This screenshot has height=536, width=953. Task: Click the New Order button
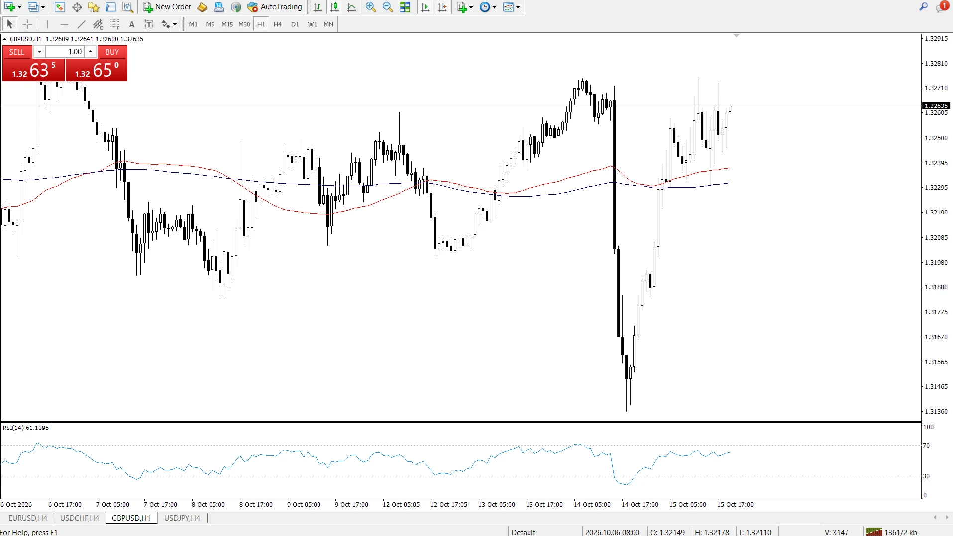coord(167,7)
